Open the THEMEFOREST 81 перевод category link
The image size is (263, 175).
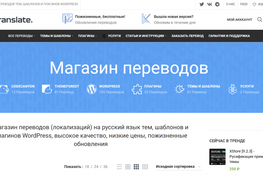(x=67, y=89)
